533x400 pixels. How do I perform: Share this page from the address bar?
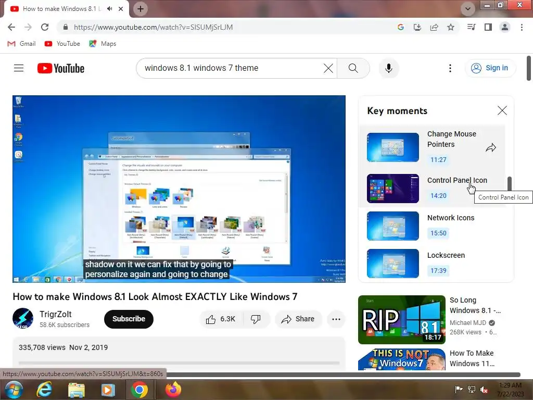pyautogui.click(x=434, y=27)
